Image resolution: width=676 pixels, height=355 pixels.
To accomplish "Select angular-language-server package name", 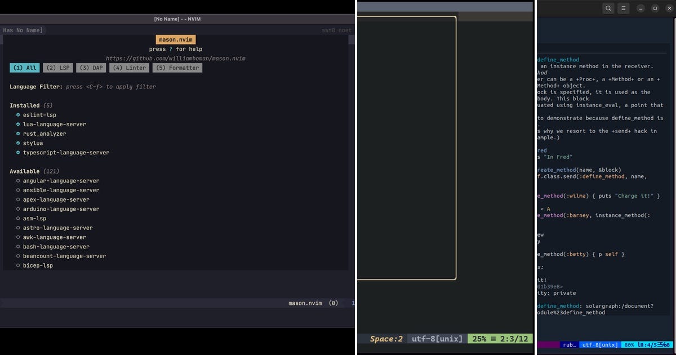I will 61,181.
